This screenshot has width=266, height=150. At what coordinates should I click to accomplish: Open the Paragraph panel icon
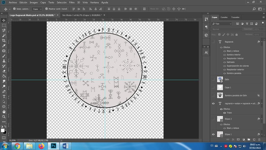click(x=206, y=27)
